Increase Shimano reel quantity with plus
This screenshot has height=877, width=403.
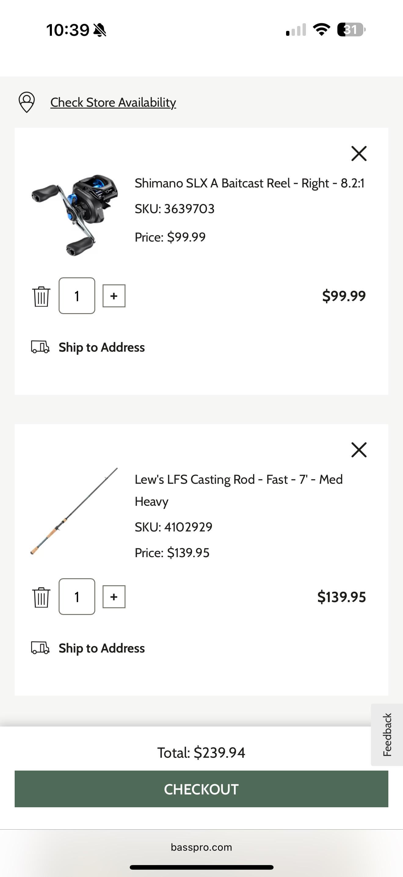114,296
